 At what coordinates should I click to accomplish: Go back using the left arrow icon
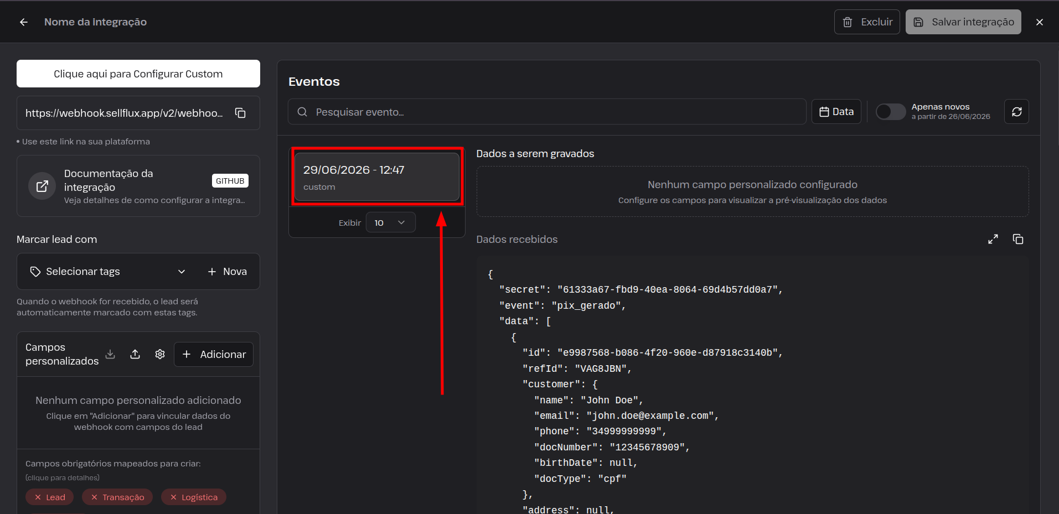24,22
